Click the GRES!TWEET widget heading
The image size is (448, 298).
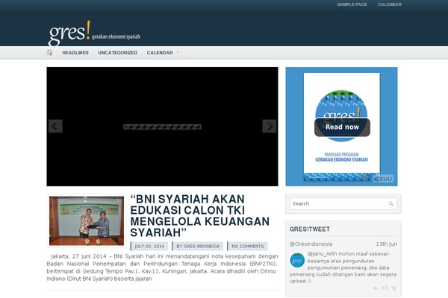click(310, 229)
